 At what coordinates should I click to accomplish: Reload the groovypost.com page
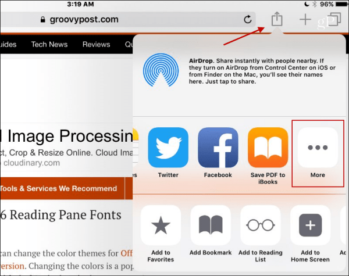[248, 19]
